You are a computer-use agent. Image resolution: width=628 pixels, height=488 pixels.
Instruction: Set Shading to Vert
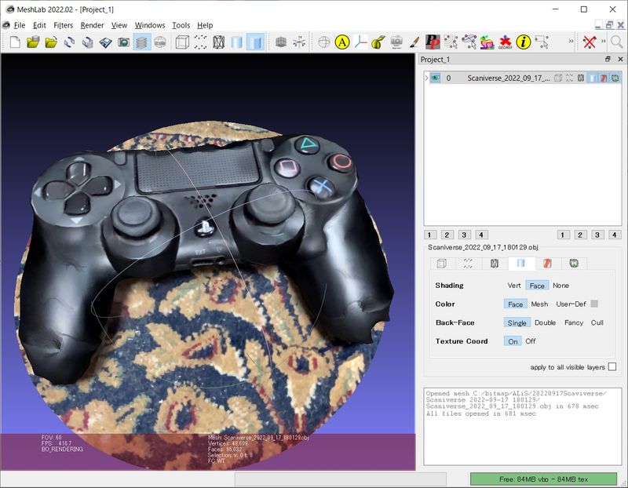coord(514,286)
